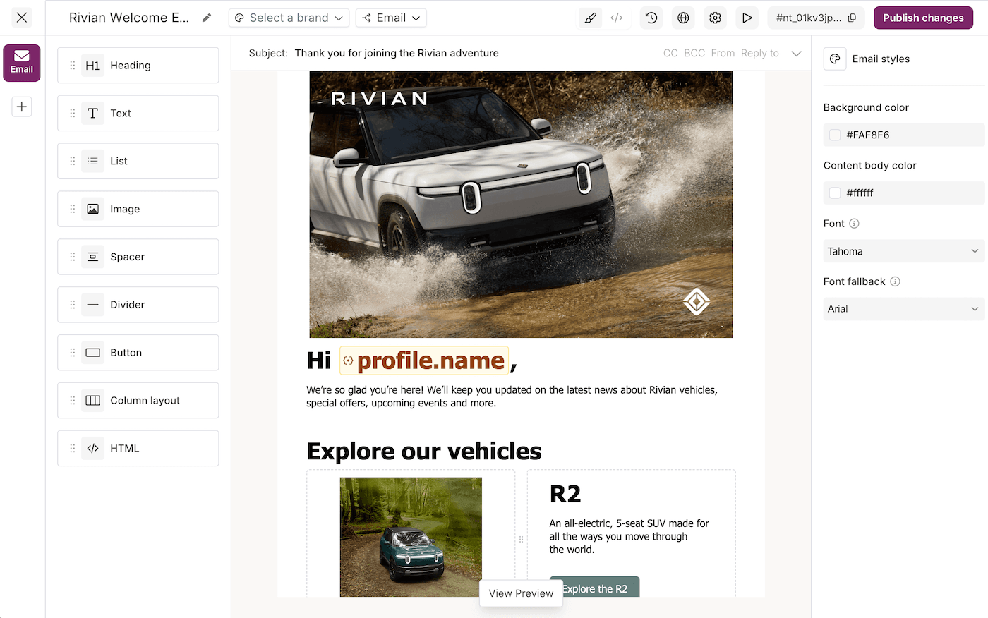The width and height of the screenshot is (988, 618).
Task: Click the R2 description paragraph
Action: point(629,536)
